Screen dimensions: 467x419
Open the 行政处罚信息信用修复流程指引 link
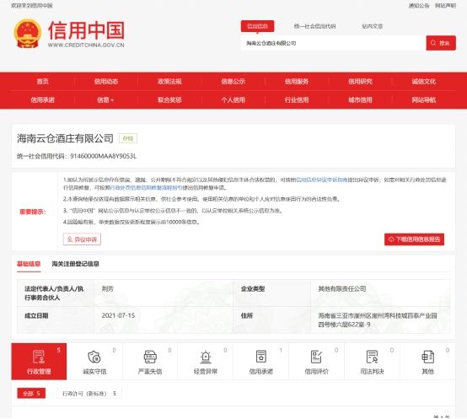click(x=146, y=188)
